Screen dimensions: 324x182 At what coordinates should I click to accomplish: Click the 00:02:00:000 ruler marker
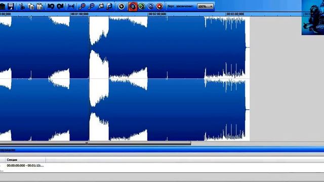tap(157, 14)
